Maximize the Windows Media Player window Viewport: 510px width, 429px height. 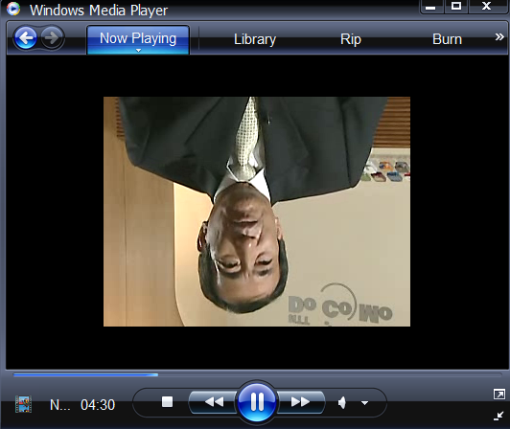456,6
